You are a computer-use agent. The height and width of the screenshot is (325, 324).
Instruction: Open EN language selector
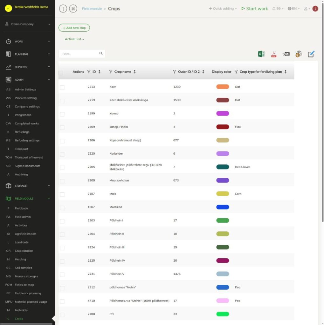click(x=293, y=9)
